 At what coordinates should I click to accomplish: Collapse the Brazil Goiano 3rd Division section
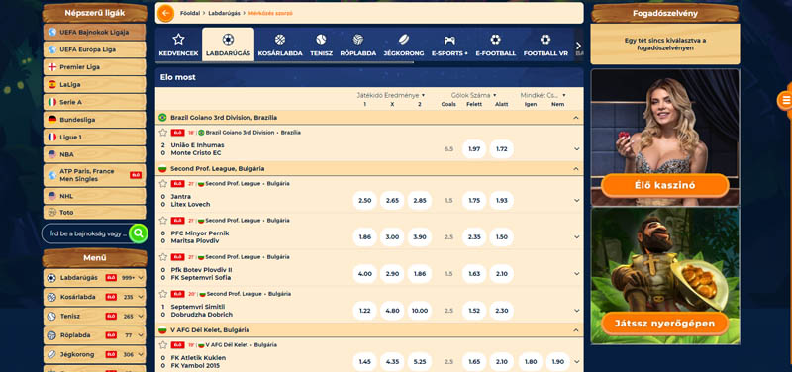point(576,118)
